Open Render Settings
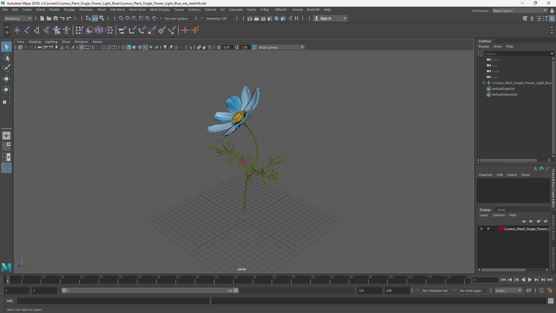Screen dimensions: 556x313 click(x=270, y=18)
